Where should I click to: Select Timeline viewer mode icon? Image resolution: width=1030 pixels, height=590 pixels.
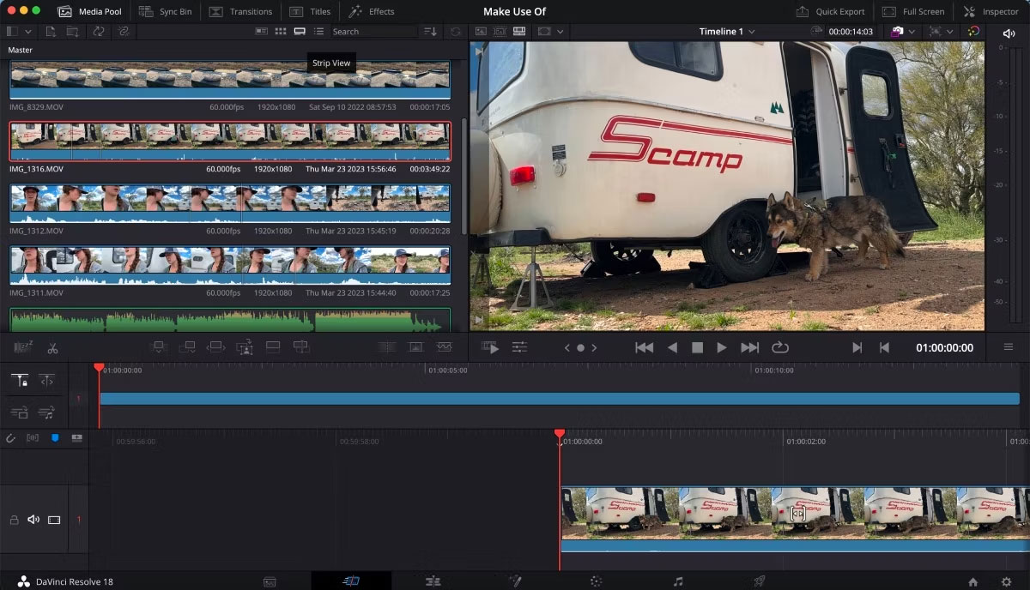tap(518, 32)
